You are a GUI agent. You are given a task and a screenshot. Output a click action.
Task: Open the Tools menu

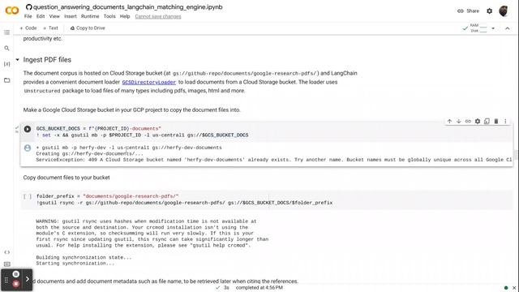click(x=109, y=16)
